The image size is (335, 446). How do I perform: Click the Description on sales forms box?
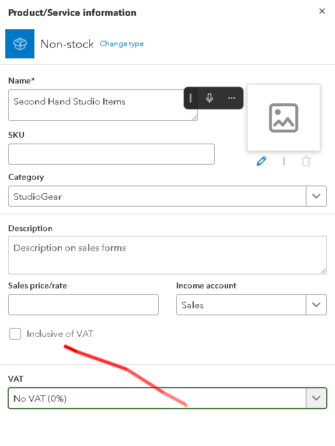167,255
